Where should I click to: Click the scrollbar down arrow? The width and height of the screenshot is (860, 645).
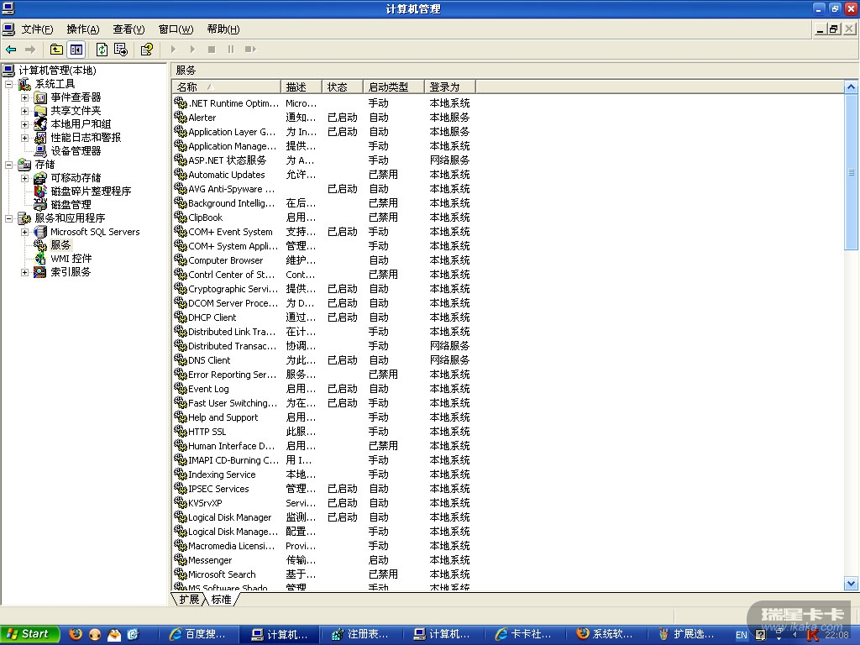pyautogui.click(x=851, y=584)
